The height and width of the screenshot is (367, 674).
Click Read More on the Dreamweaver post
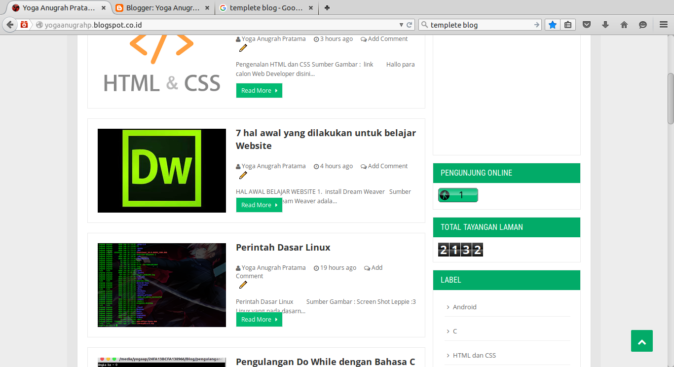259,205
